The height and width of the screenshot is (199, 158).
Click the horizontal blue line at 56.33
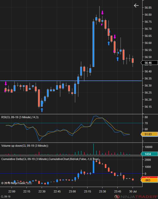[71, 81]
